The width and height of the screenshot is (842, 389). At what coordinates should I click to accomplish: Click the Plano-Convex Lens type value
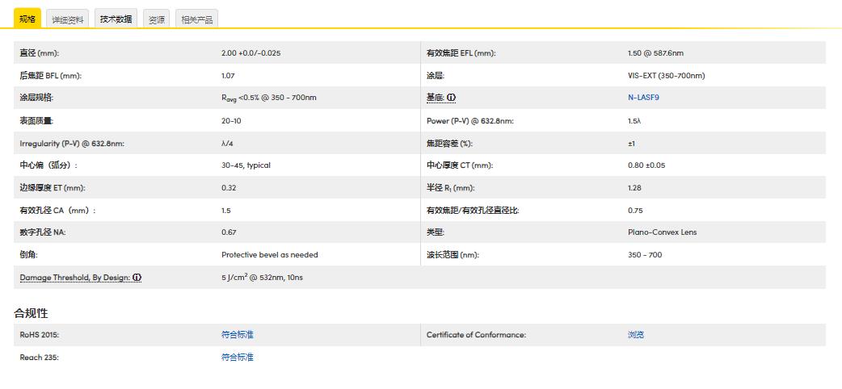click(662, 232)
